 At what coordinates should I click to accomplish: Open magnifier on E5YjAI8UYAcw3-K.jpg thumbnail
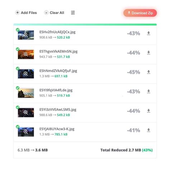26,132
